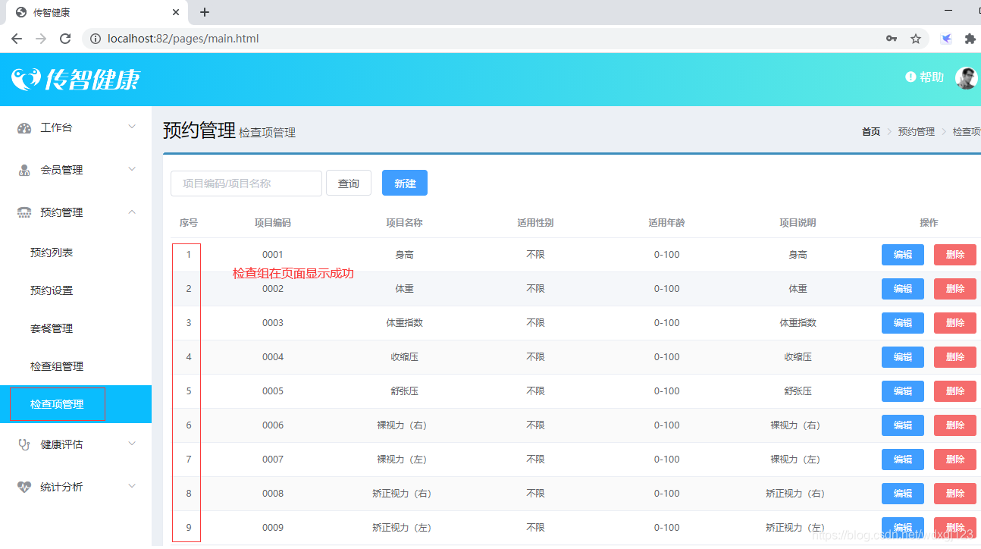Open a new browser tab with plus

coord(205,12)
